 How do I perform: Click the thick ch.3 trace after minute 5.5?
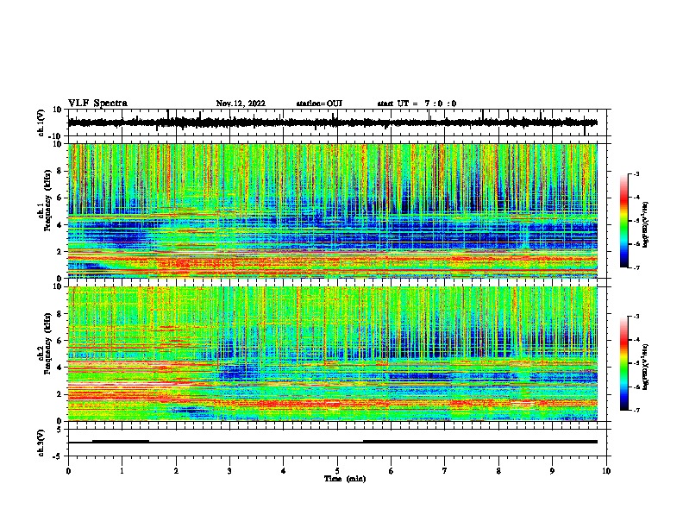click(x=480, y=442)
